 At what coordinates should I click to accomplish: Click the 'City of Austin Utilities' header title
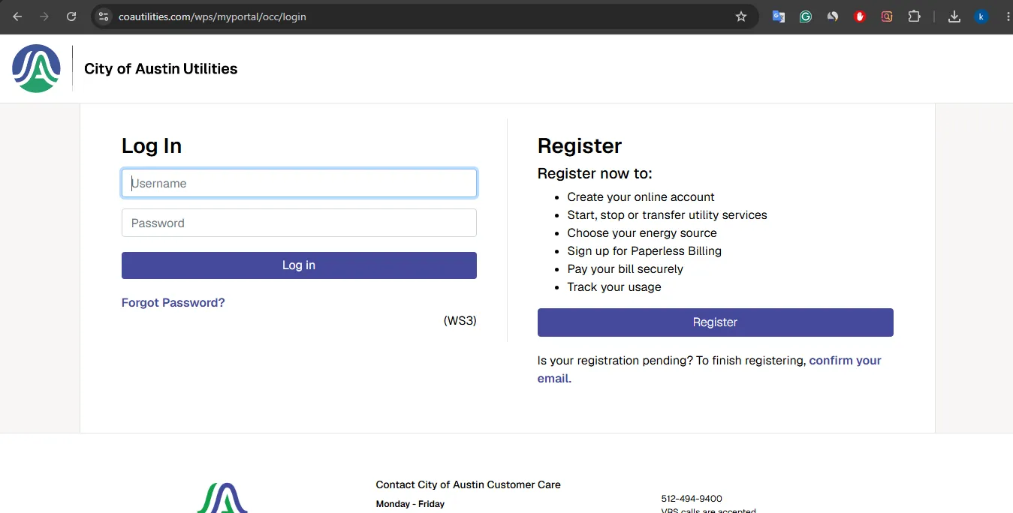coord(161,69)
